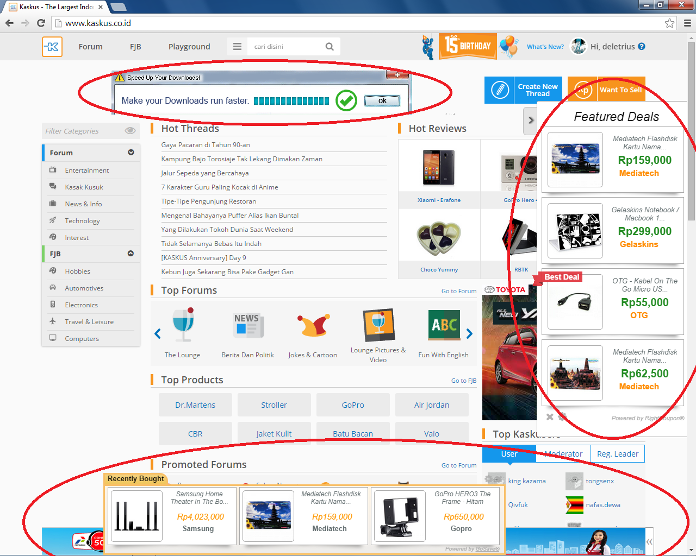
Task: Click the Electronics category icon
Action: (x=53, y=305)
